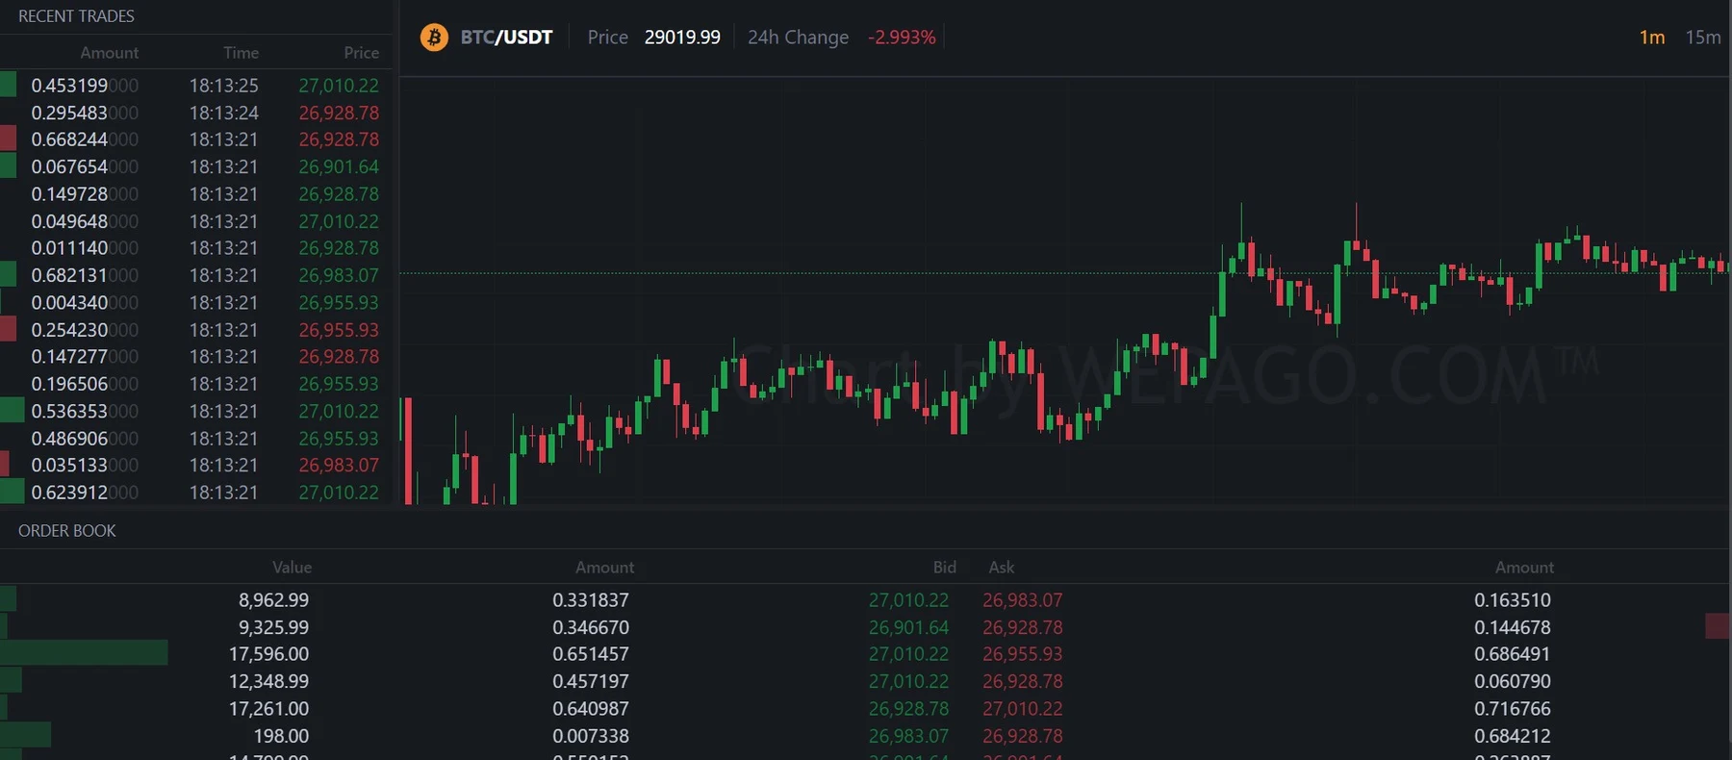This screenshot has width=1732, height=760.
Task: Click the Recent Trades Time column header
Action: (241, 53)
